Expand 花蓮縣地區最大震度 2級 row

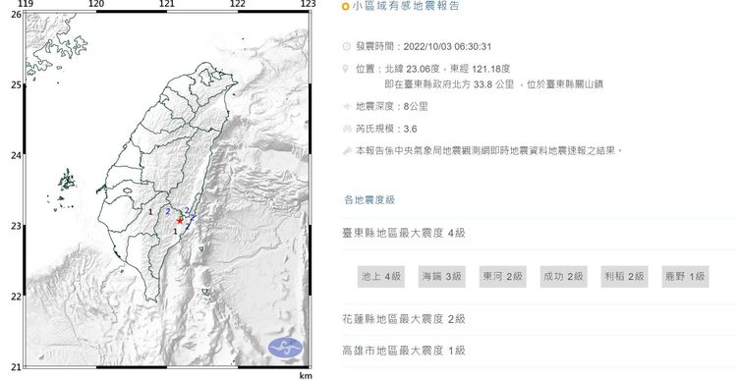[539, 319]
